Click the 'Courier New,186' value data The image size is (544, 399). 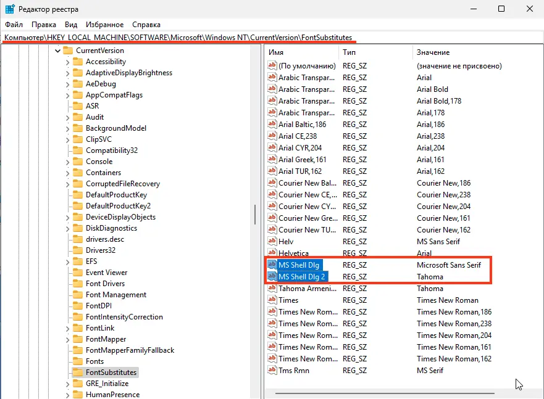pyautogui.click(x=443, y=183)
